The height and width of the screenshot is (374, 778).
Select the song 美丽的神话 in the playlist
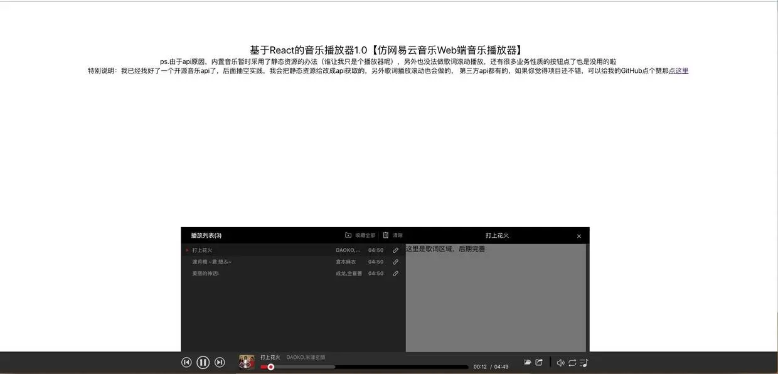(x=205, y=272)
